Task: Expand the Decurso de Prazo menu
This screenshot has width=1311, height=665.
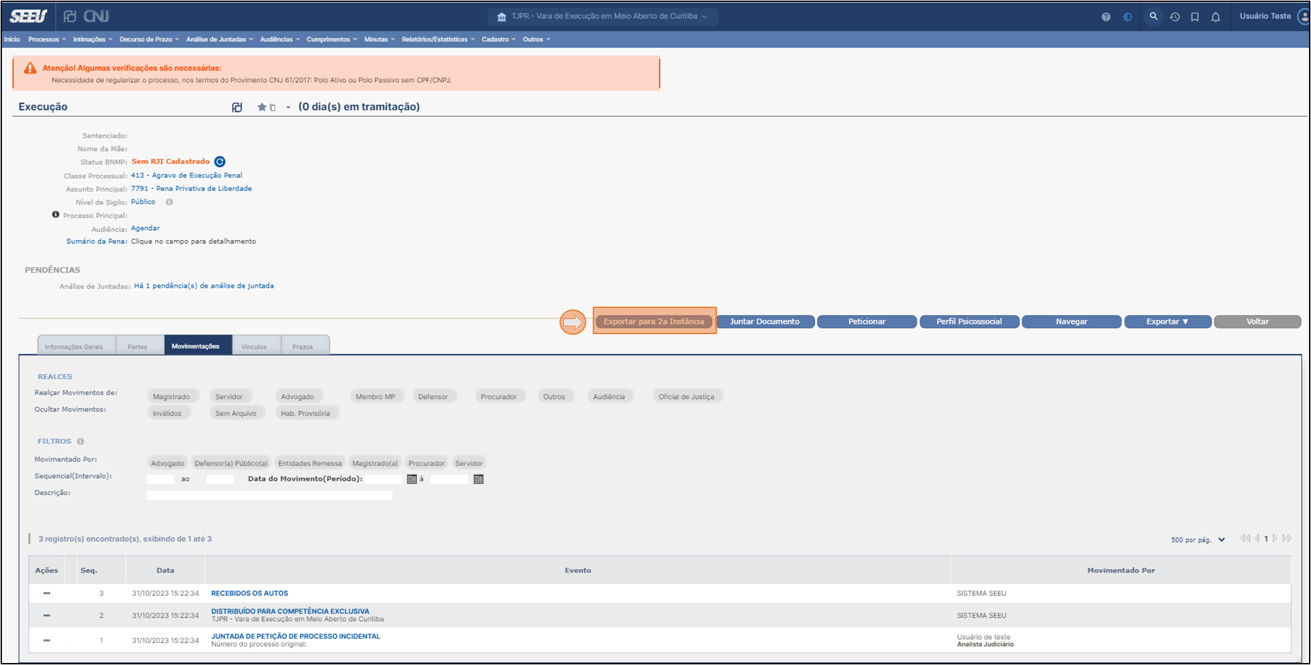Action: [149, 39]
